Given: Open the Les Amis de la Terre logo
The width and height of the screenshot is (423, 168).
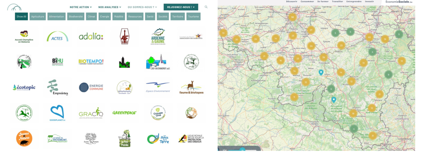Looking at the screenshot, I should 158,139.
